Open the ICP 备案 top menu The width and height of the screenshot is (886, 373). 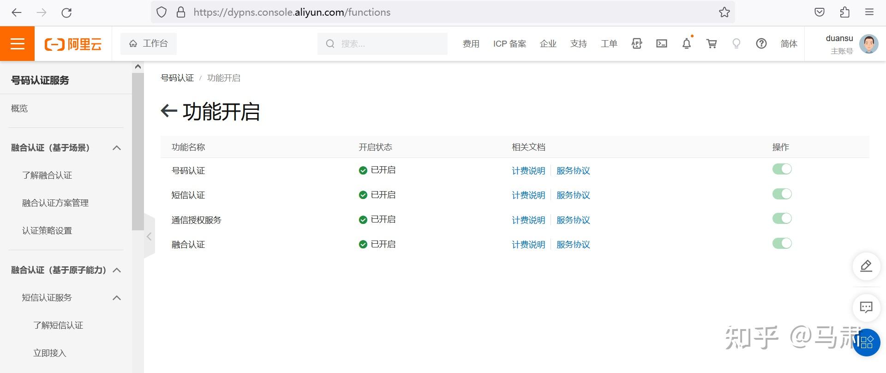click(509, 44)
